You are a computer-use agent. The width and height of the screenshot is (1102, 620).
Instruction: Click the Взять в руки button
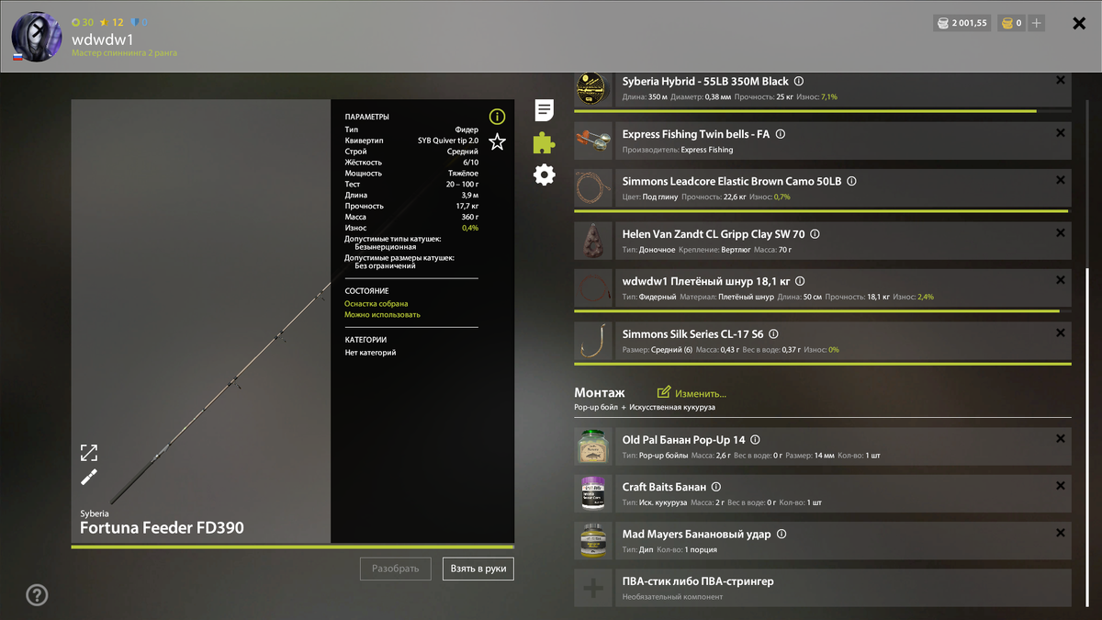pyautogui.click(x=478, y=569)
